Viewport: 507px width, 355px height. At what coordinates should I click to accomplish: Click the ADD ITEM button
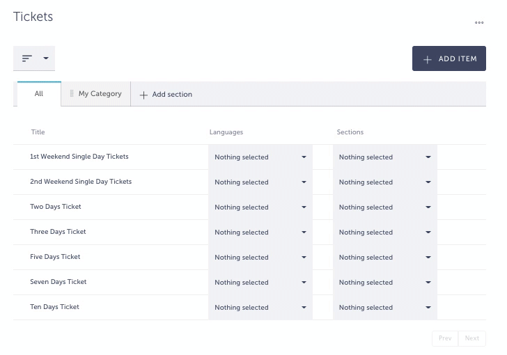(448, 58)
